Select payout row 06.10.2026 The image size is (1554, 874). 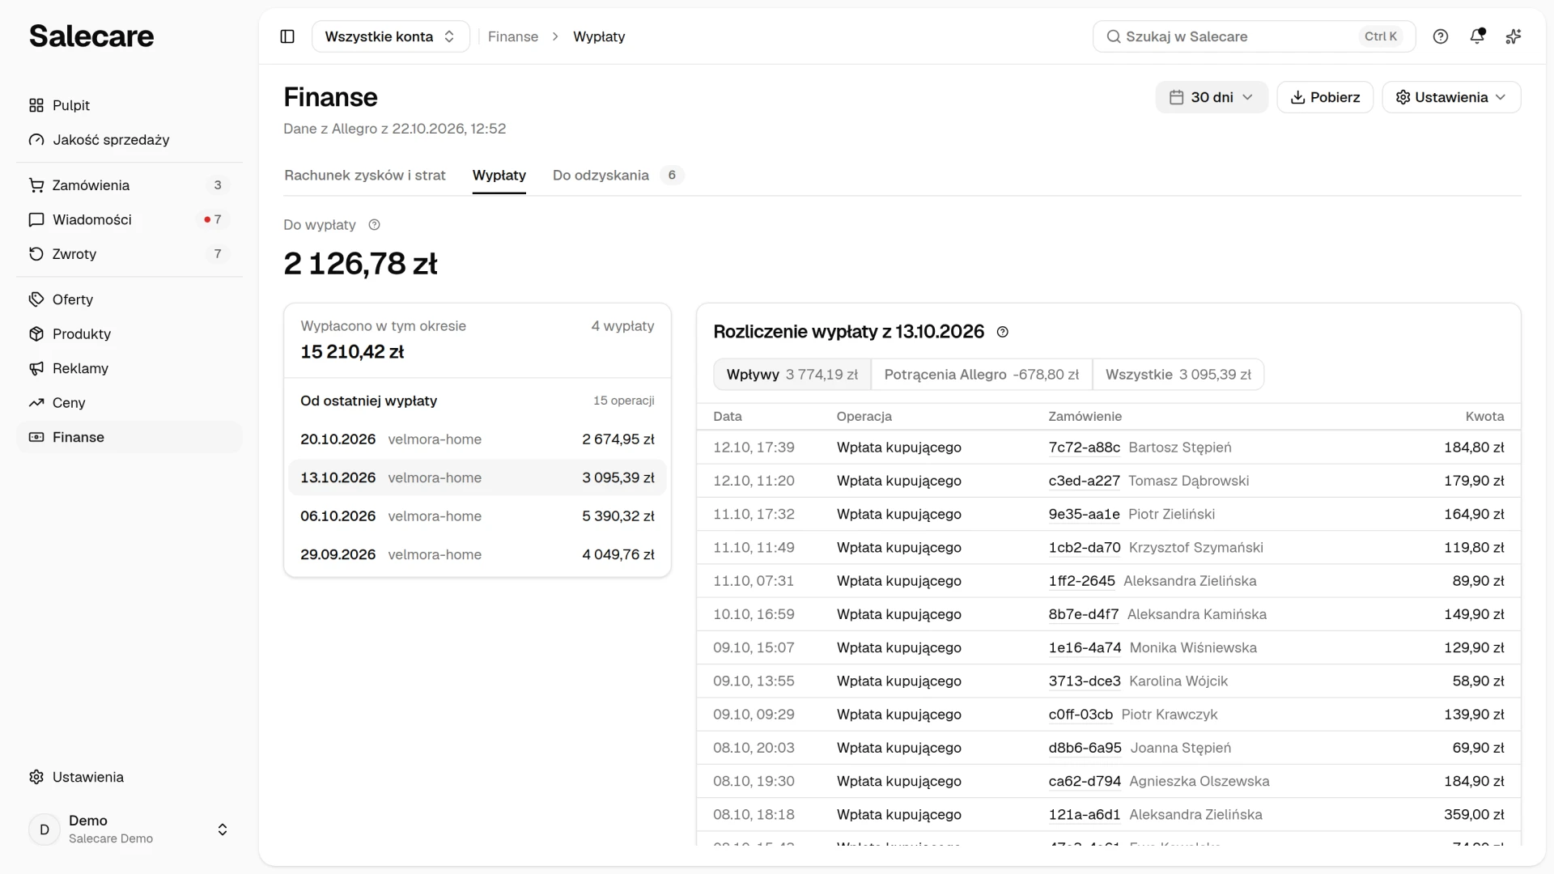(x=478, y=516)
